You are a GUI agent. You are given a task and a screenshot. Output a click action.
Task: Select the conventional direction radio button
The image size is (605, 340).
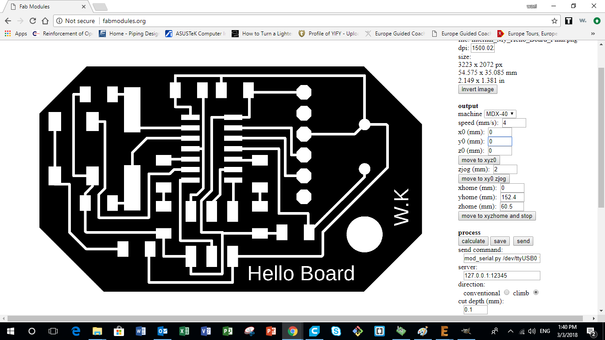pos(507,293)
